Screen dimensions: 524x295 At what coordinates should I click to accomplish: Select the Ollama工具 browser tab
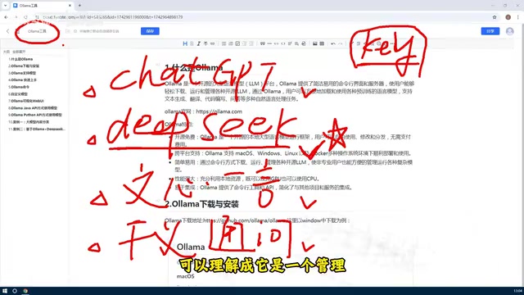coord(42,6)
